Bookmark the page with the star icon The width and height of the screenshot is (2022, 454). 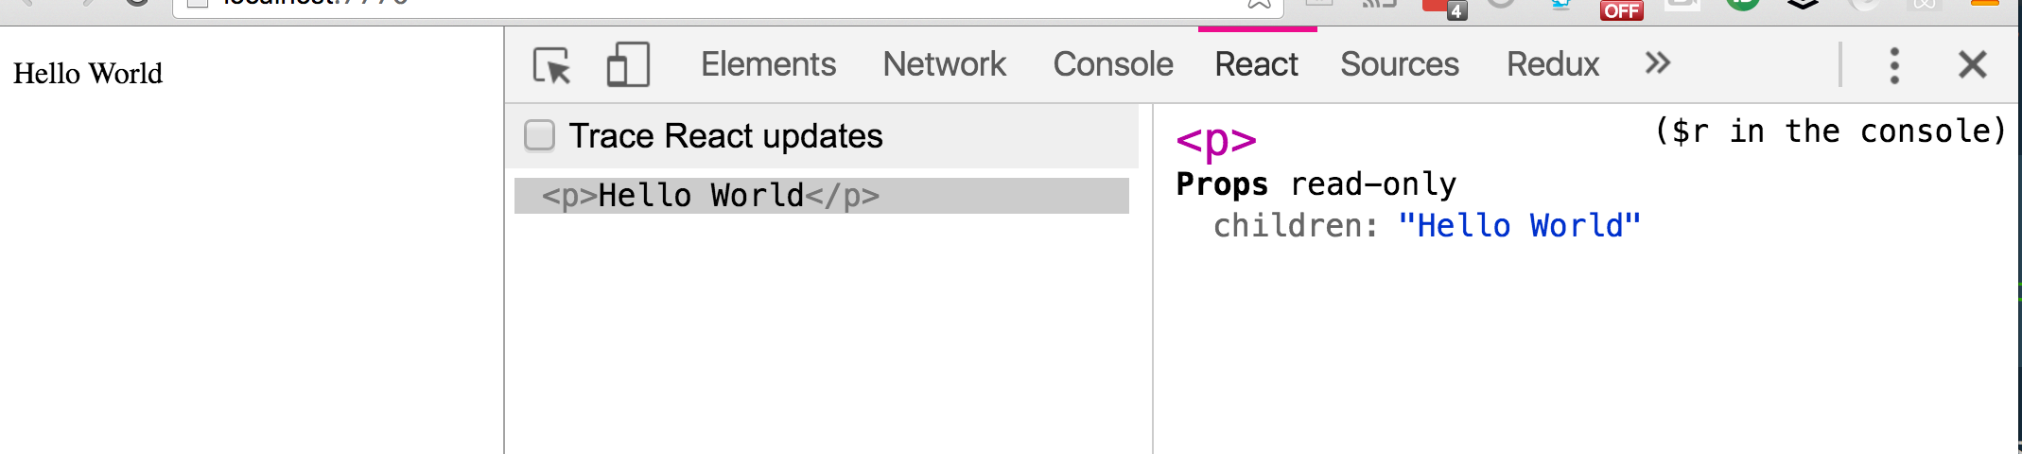pos(1259,4)
